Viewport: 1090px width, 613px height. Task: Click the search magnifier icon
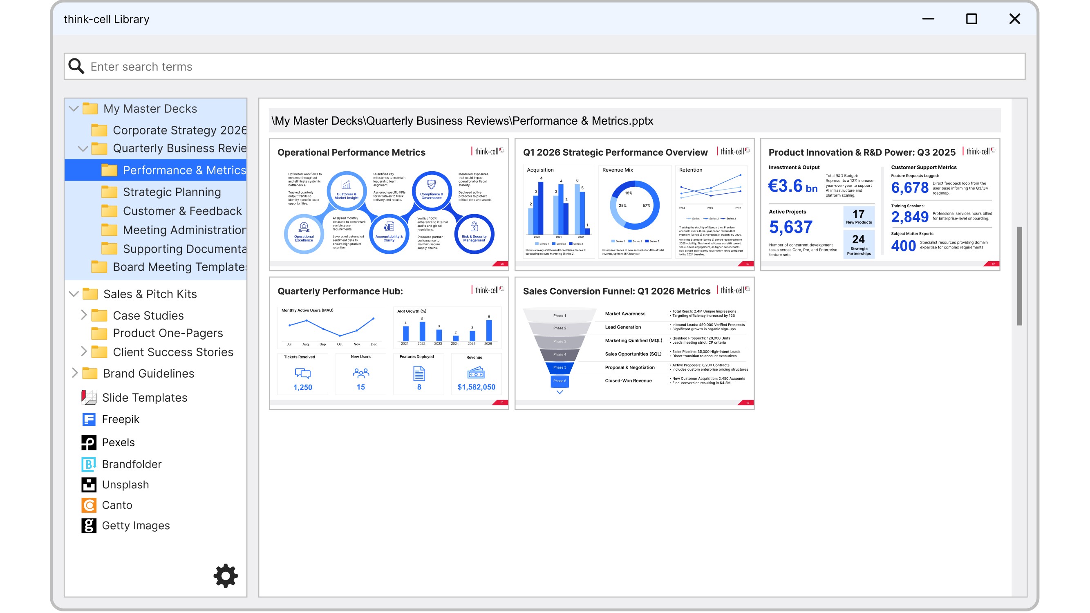pos(76,67)
